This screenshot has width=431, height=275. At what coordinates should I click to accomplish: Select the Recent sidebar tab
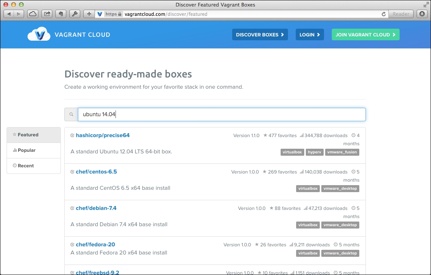click(x=34, y=166)
